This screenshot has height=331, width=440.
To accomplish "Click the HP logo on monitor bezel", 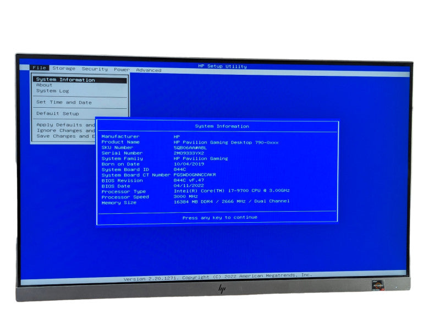I will pos(222,289).
